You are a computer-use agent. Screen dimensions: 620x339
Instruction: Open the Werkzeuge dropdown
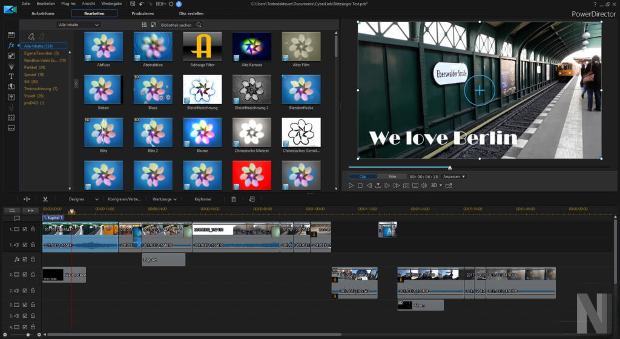coord(164,199)
